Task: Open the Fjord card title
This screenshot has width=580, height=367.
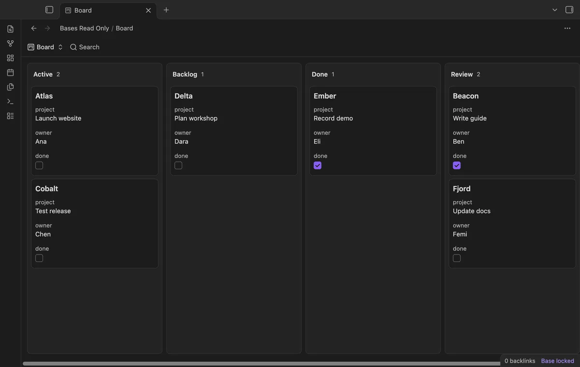Action: point(462,189)
